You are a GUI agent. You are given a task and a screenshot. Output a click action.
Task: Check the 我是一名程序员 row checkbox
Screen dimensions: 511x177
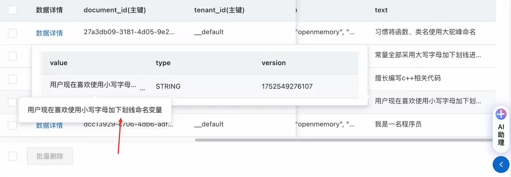12,125
